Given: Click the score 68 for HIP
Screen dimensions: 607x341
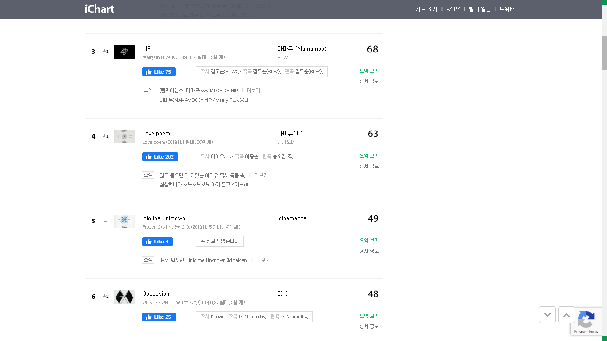Looking at the screenshot, I should click(x=372, y=49).
